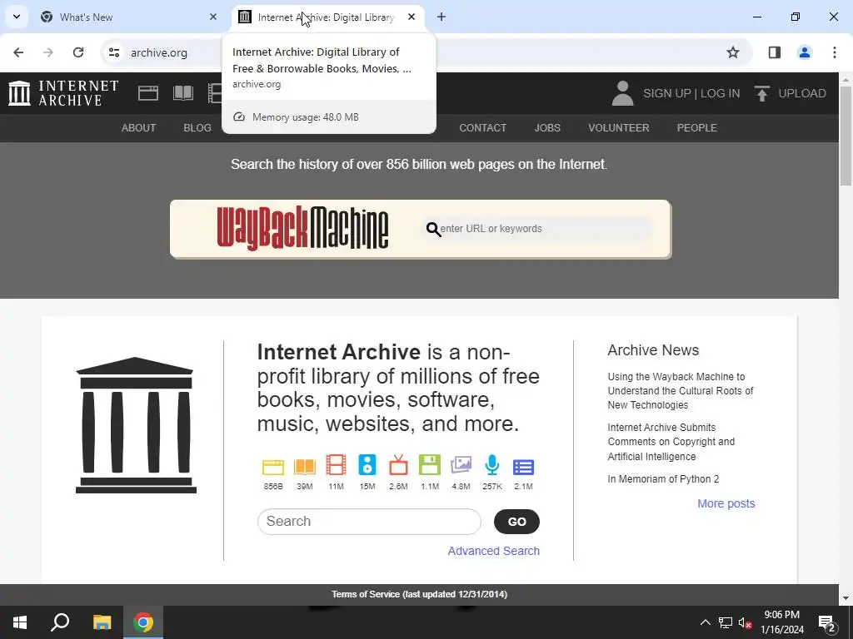The height and width of the screenshot is (639, 853).
Task: Click the SIGN UP link
Action: [667, 93]
